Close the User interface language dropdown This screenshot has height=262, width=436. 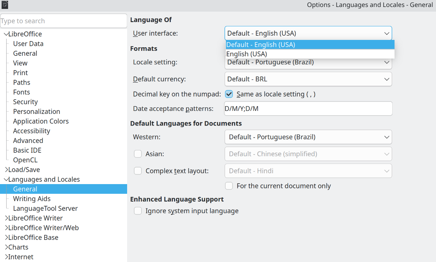[x=308, y=33]
